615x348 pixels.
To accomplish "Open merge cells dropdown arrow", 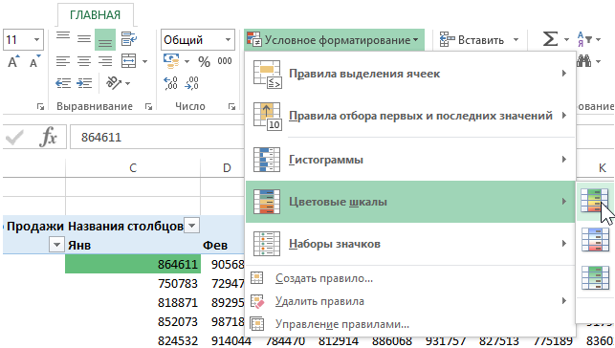I will click(144, 61).
